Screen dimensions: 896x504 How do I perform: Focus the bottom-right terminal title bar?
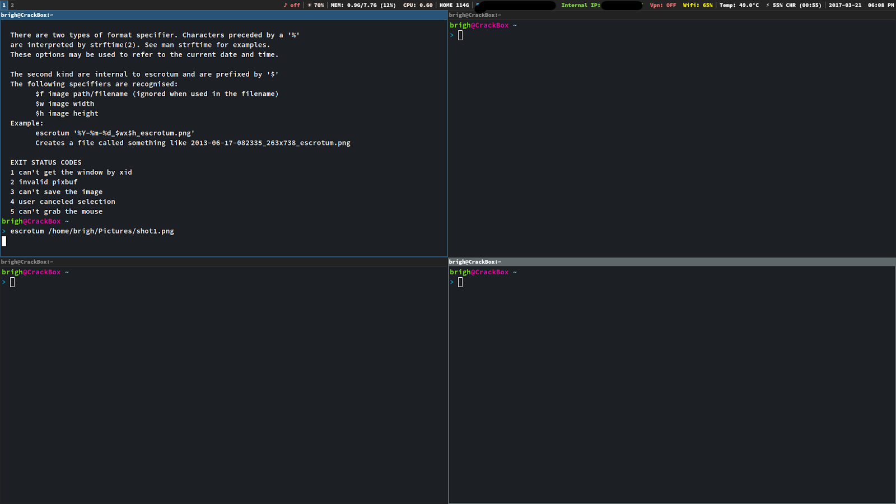[672, 262]
